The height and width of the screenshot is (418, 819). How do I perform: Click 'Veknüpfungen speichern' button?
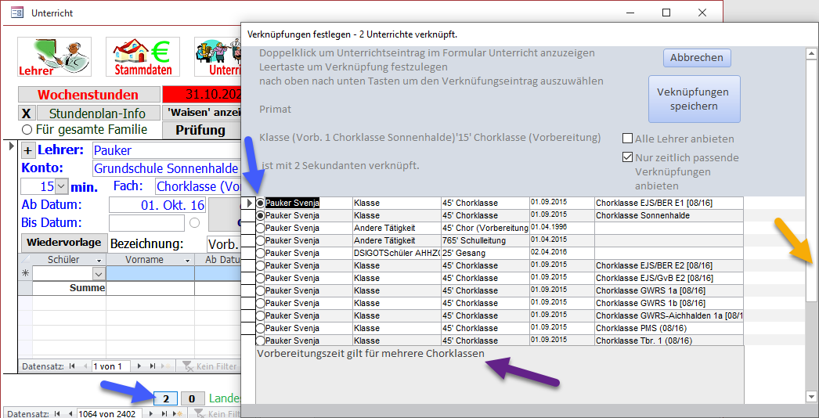click(694, 99)
